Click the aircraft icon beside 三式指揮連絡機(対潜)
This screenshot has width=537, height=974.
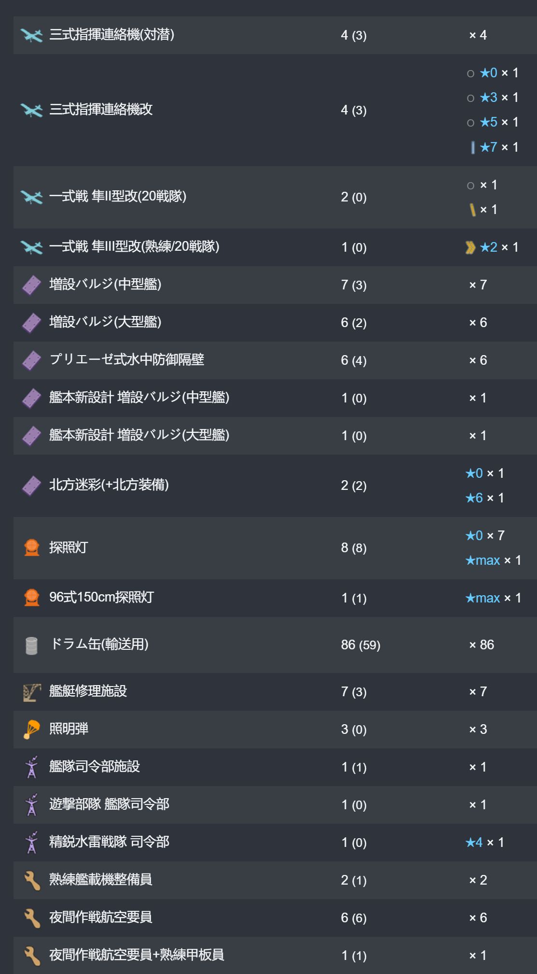click(32, 35)
